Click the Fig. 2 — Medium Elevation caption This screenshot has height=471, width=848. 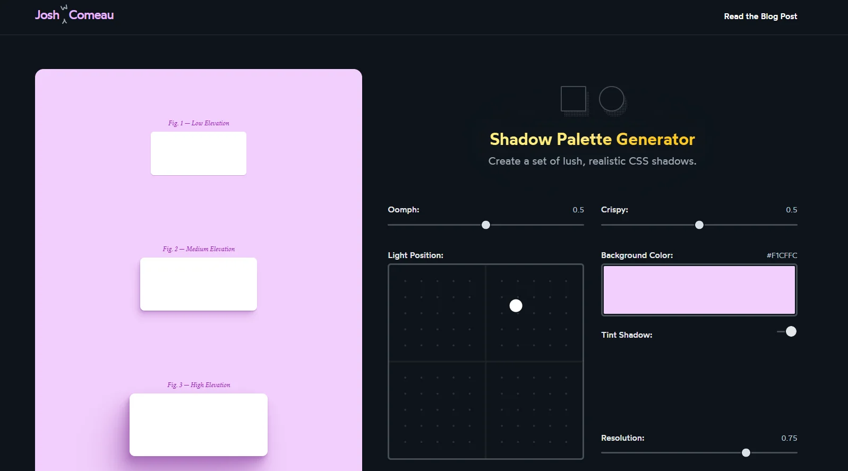click(199, 249)
